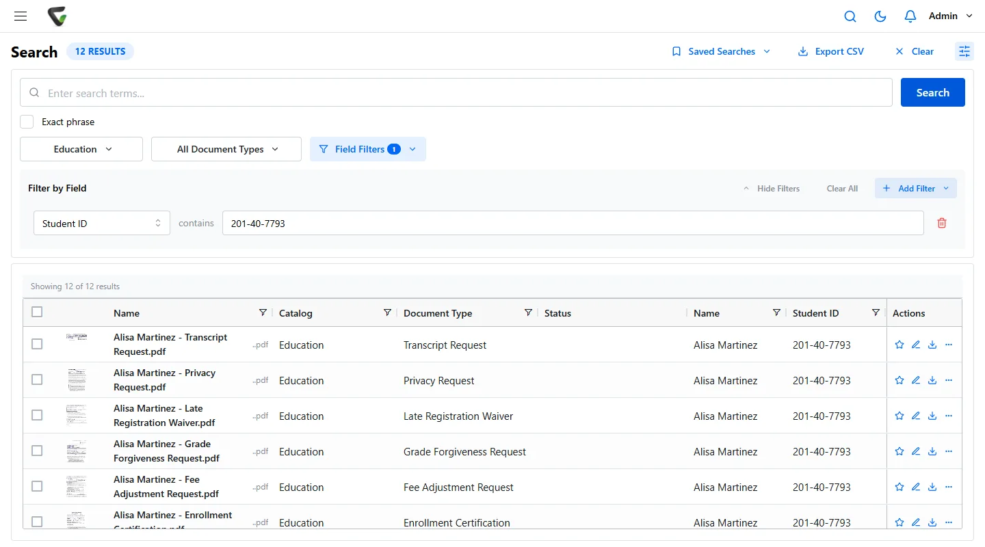Download the Transcript Request document
985x547 pixels.
click(x=932, y=345)
